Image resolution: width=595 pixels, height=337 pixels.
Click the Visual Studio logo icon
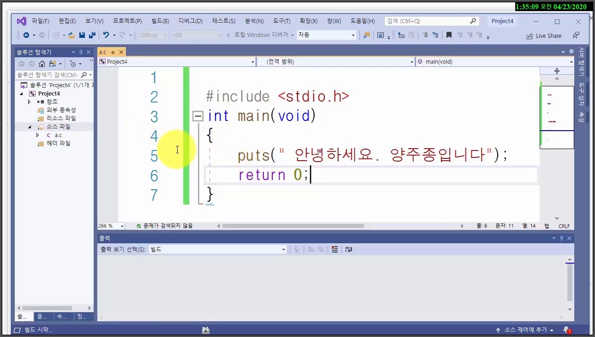pyautogui.click(x=21, y=21)
